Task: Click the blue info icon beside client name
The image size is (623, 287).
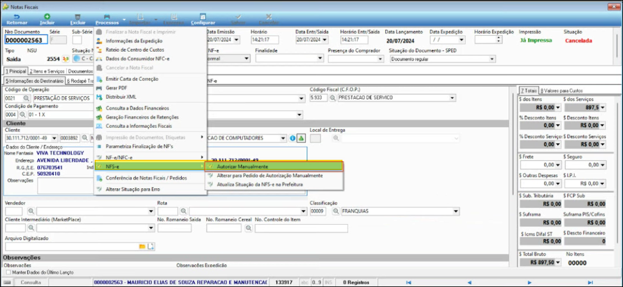Action: 292,138
